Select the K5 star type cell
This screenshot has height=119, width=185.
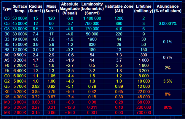pos(7,97)
